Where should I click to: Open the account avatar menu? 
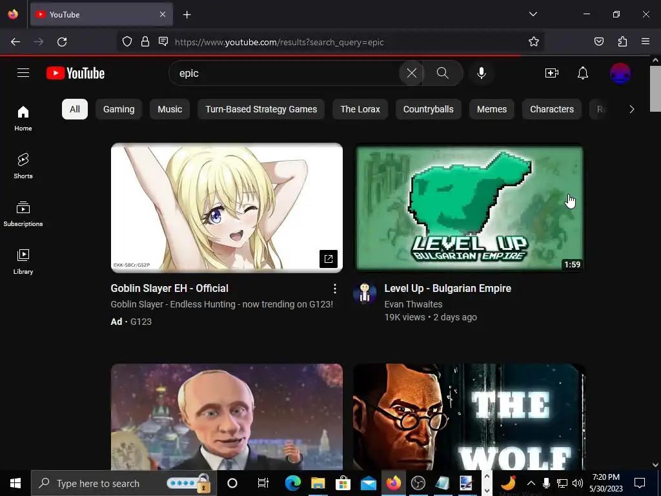pos(620,73)
